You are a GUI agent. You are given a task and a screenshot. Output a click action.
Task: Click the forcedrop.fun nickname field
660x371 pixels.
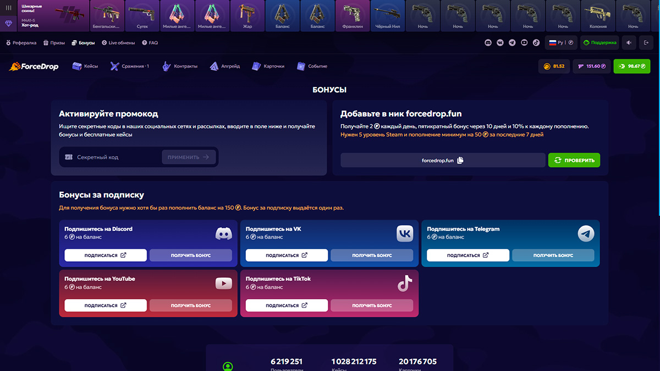[443, 160]
